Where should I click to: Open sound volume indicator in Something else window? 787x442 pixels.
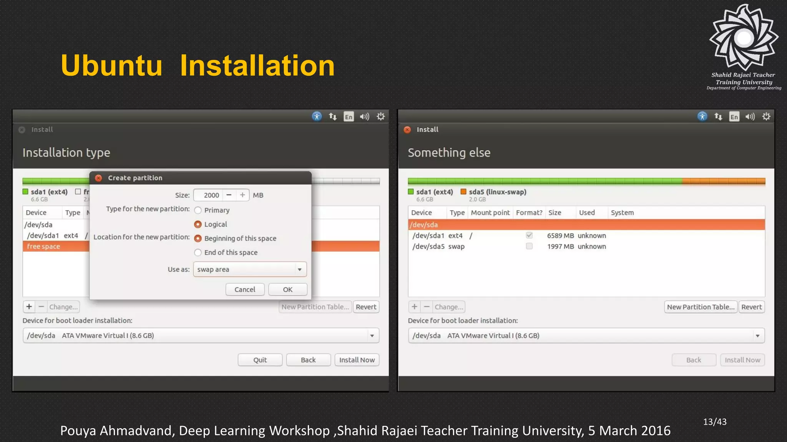750,116
